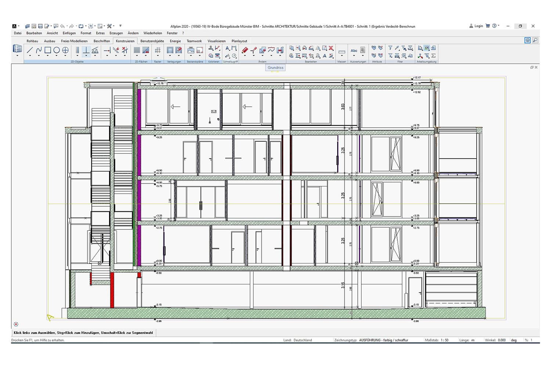Select the Parallel lines tool
The image size is (551, 367).
pos(77,50)
